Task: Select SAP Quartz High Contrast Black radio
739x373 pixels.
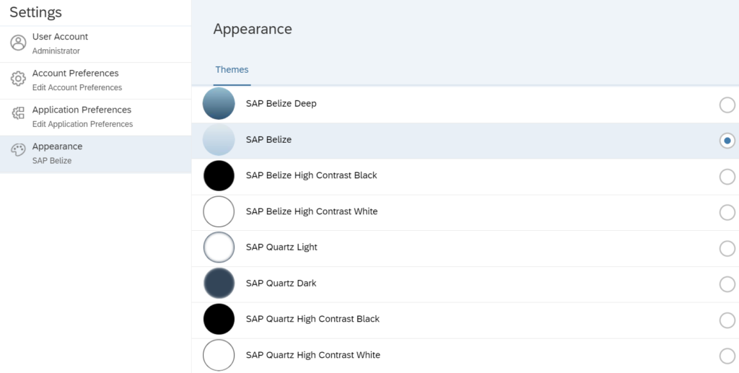Action: click(727, 320)
